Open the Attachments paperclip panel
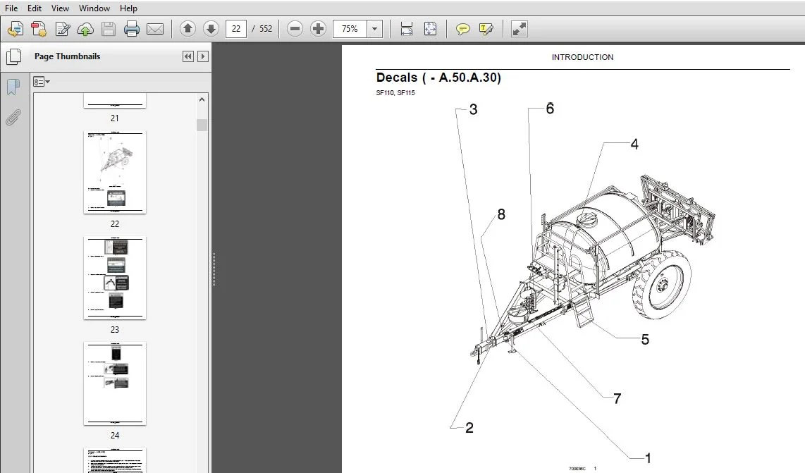This screenshot has width=805, height=473. [13, 118]
